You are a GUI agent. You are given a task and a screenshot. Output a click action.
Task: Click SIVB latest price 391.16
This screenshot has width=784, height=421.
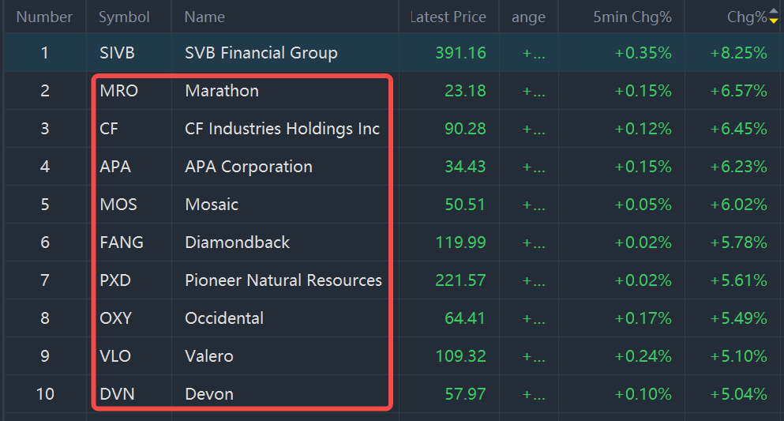460,53
